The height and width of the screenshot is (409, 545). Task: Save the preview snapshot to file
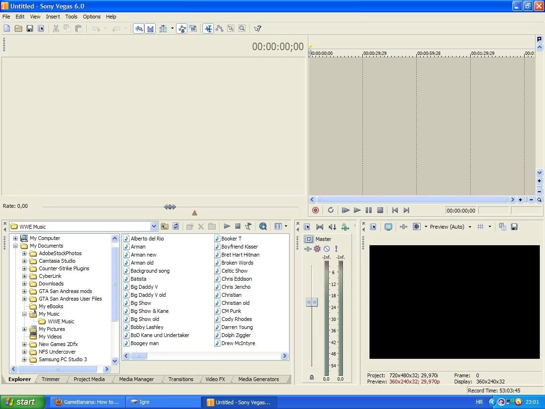pos(514,227)
